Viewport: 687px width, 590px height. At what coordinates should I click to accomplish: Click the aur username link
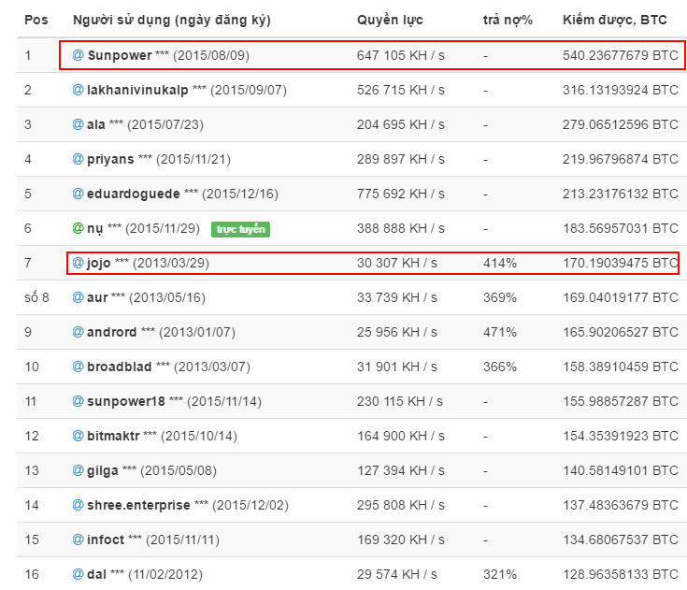(x=97, y=297)
